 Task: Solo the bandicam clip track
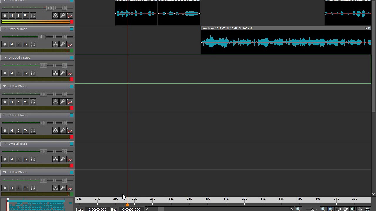(x=19, y=44)
